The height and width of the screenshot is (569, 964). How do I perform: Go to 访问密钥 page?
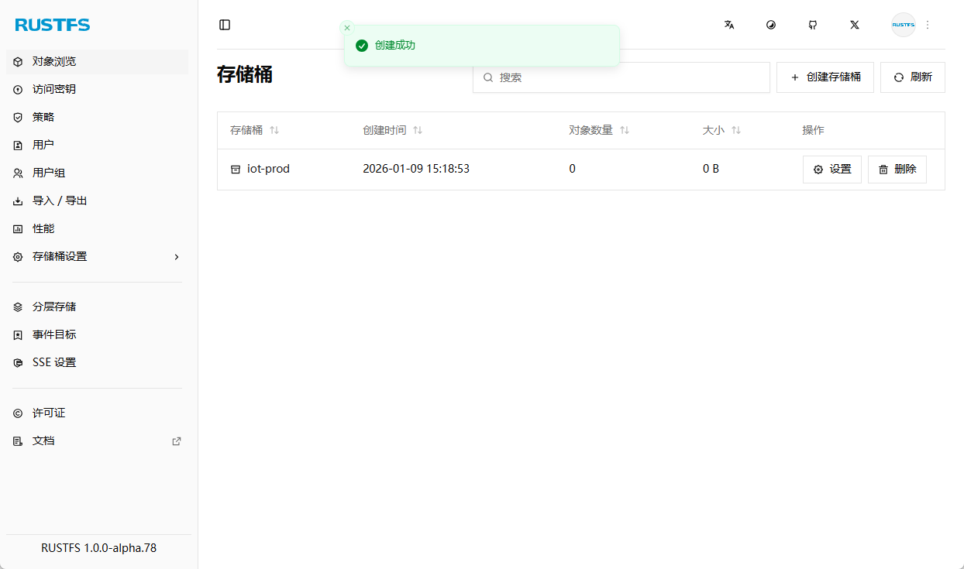point(97,90)
